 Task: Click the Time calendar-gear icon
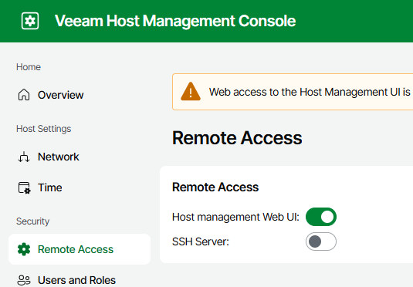24,187
